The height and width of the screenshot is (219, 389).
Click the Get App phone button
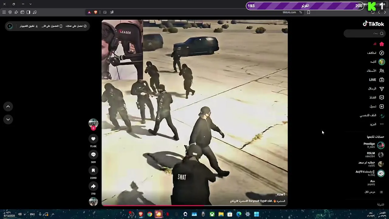click(52, 26)
